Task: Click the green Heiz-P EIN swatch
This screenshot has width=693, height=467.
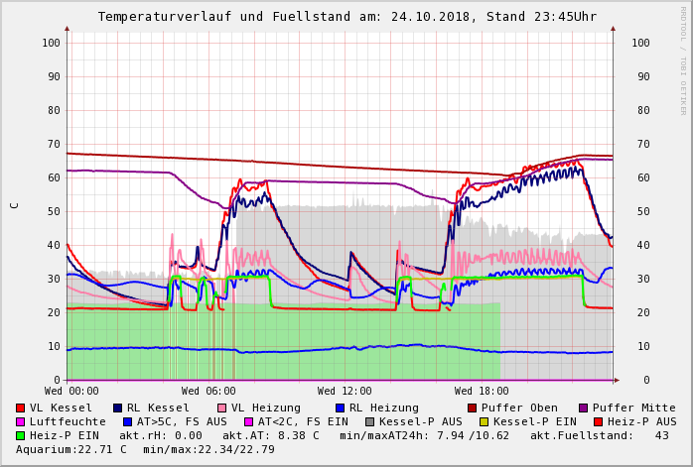Action: (20, 435)
